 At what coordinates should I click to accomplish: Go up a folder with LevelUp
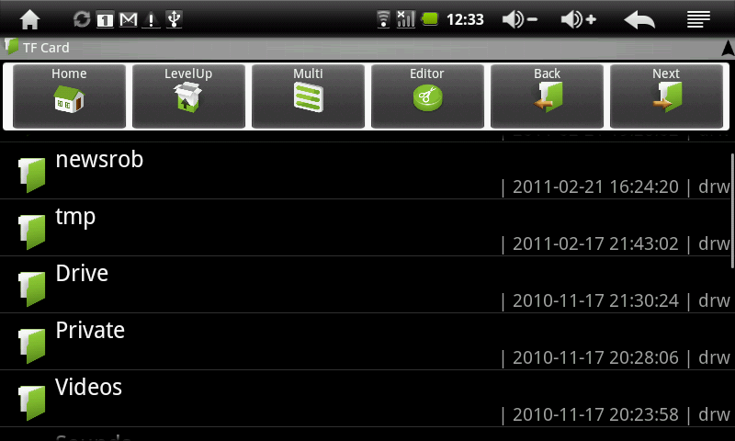188,96
